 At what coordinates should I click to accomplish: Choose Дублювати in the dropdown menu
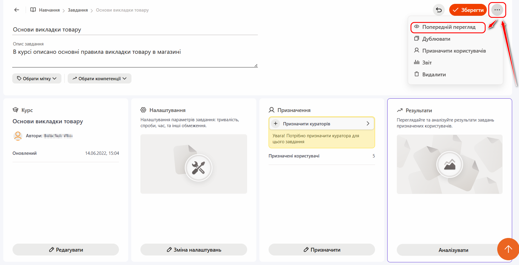pyautogui.click(x=436, y=39)
